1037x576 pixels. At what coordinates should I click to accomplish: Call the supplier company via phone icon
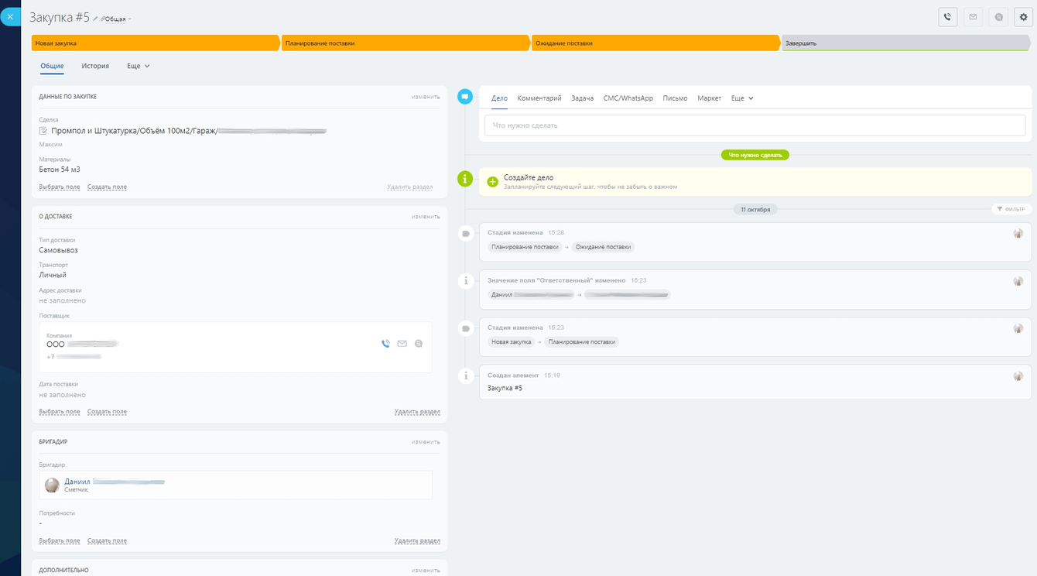(385, 344)
